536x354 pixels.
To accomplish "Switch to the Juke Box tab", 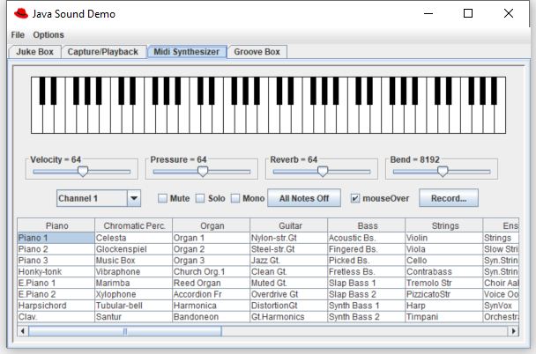I will pyautogui.click(x=34, y=52).
